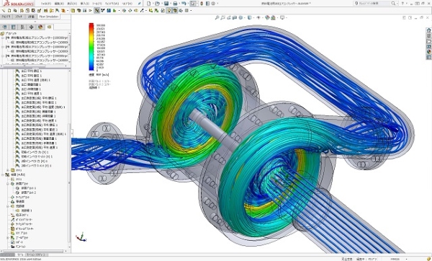Viewport: 432px width, 261px height.
Task: Open the dropdown arrow beside the search magnifier
Action: 397,4
